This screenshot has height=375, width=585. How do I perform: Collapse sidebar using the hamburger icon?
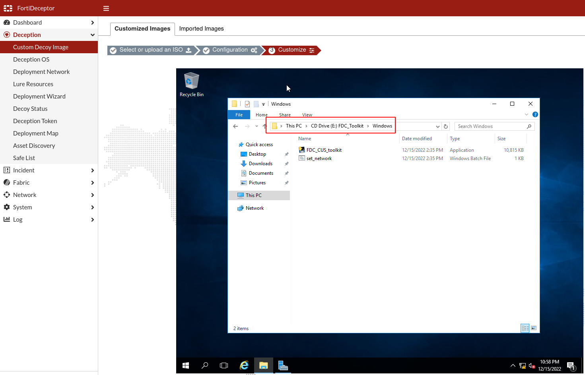tap(106, 8)
